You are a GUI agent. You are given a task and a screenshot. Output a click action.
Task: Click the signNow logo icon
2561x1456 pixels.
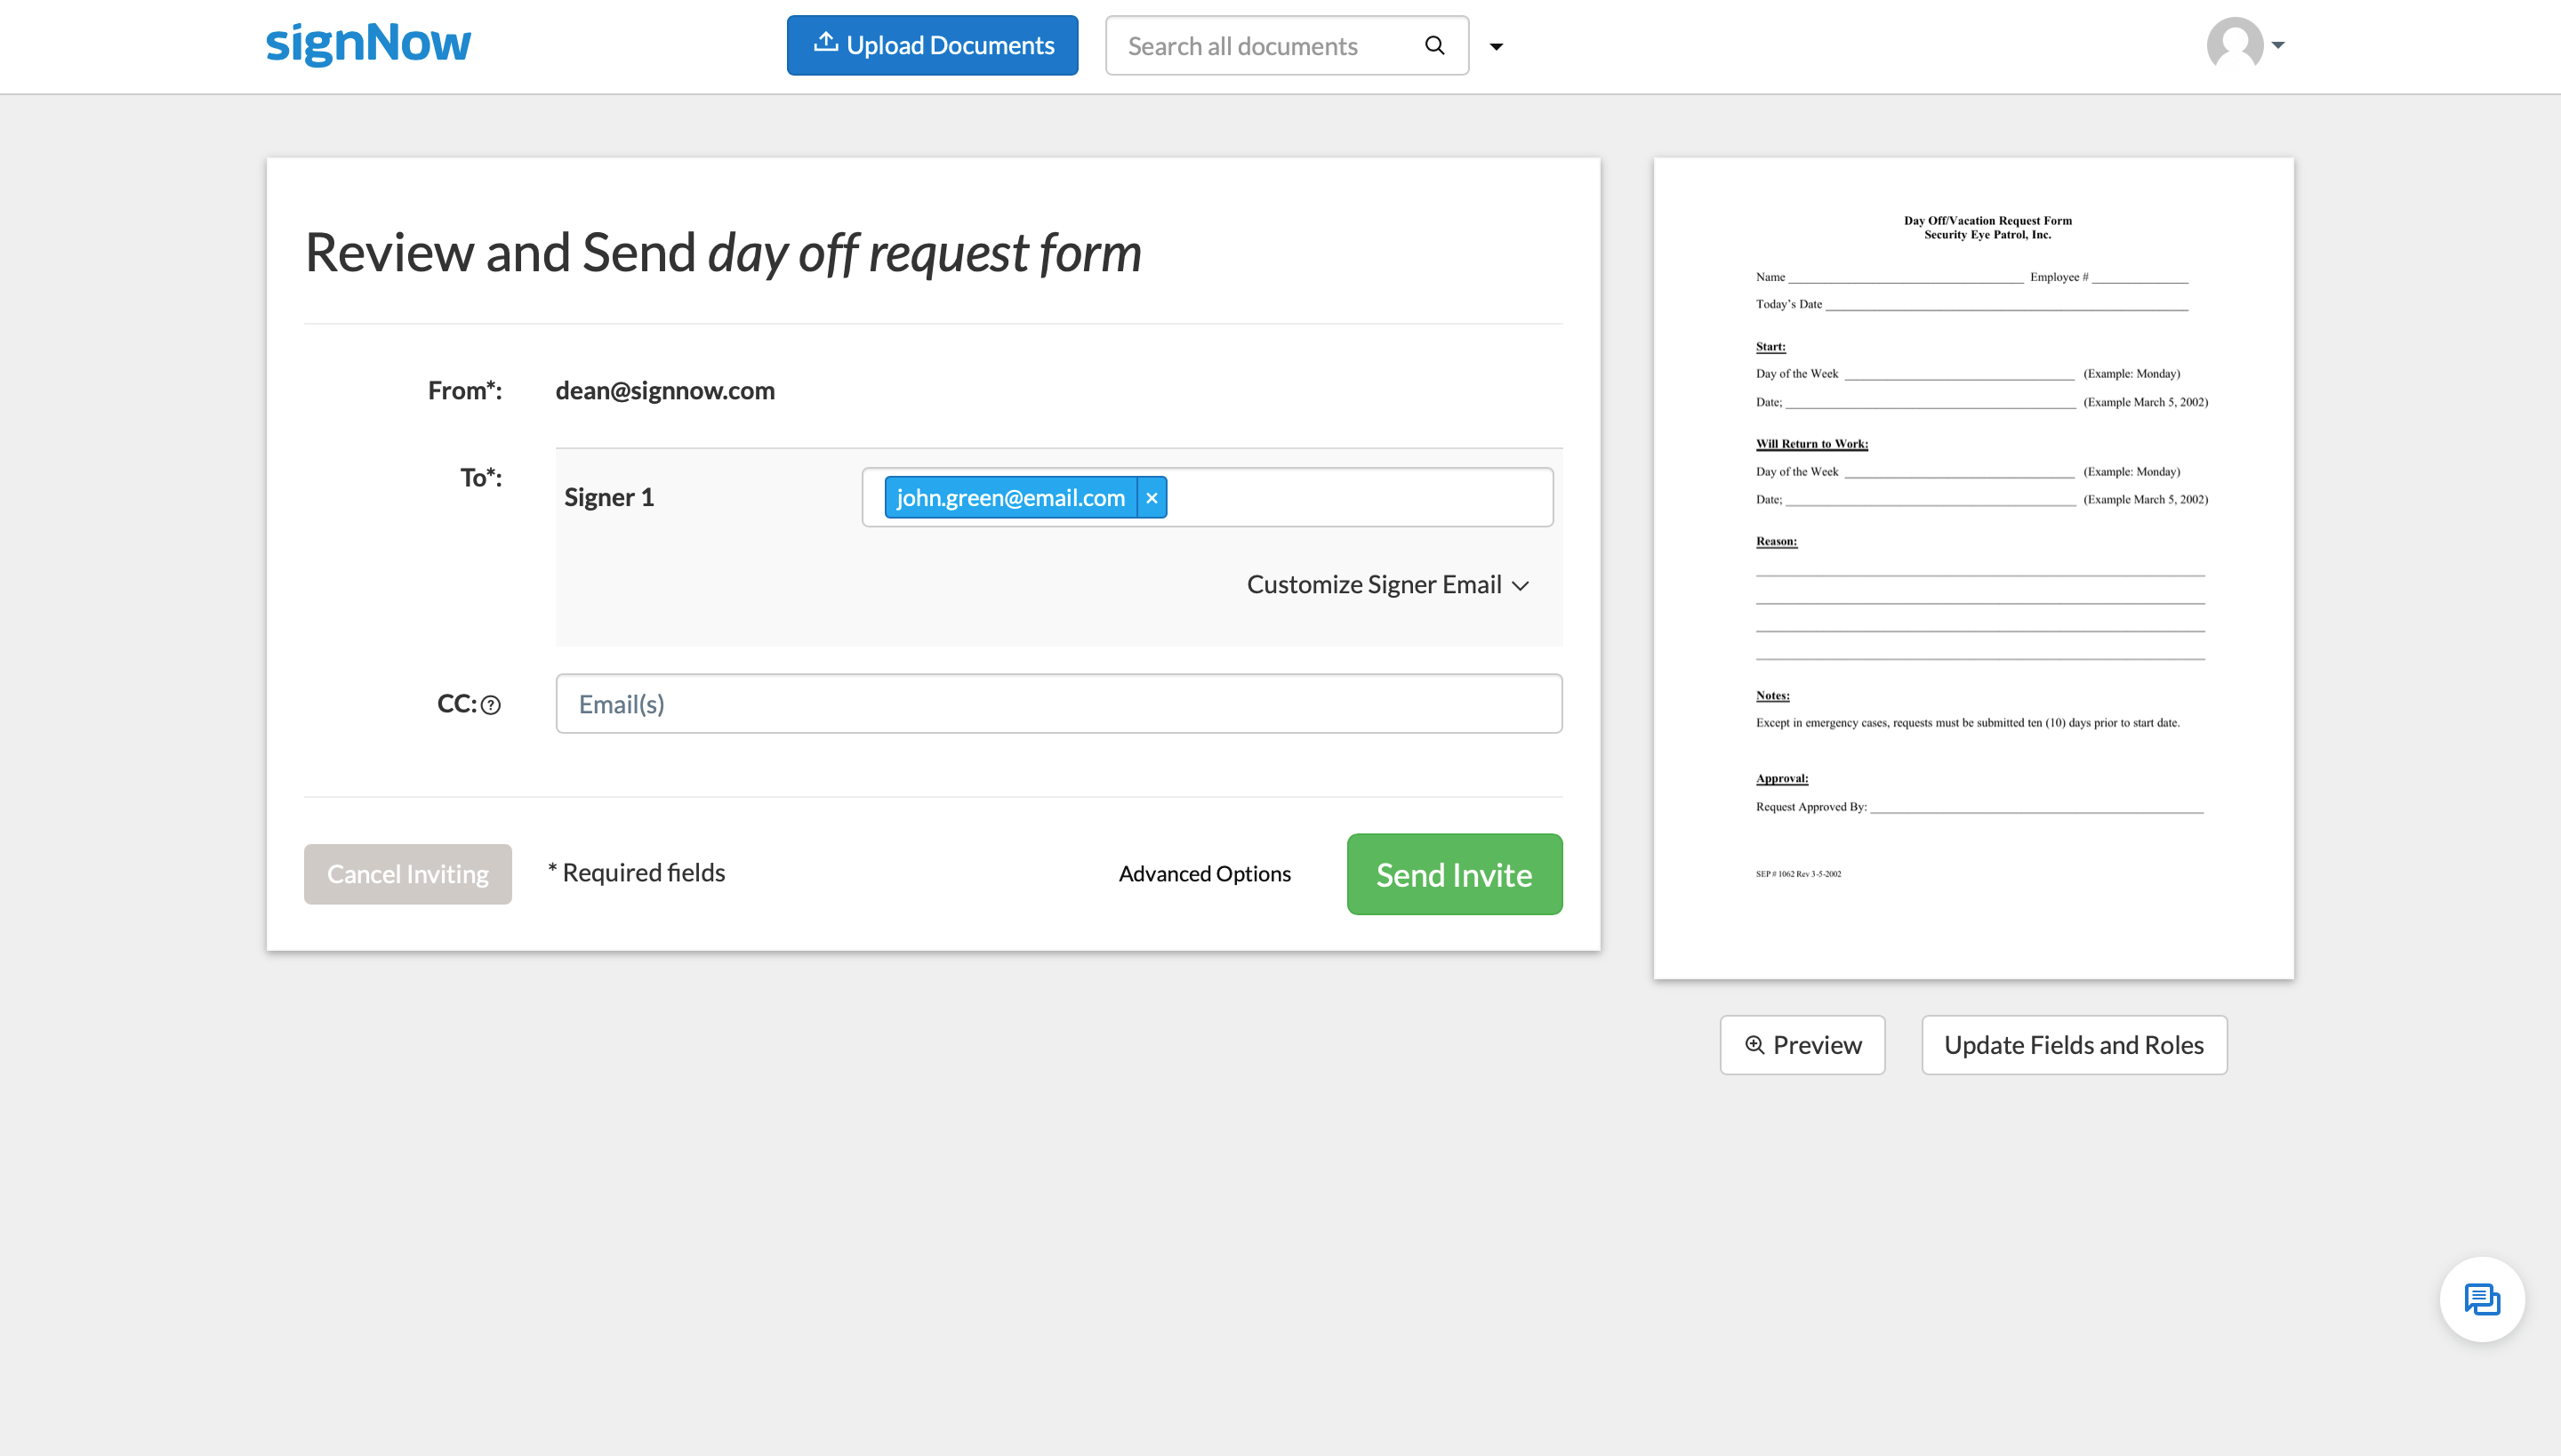(369, 44)
